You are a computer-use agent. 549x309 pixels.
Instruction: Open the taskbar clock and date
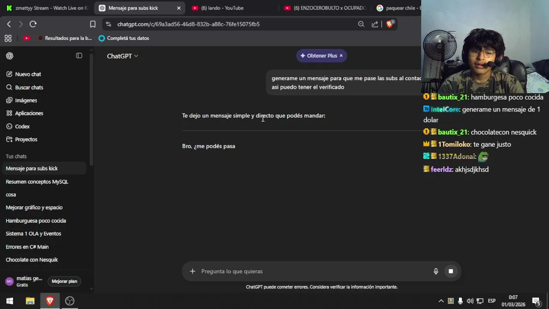pyautogui.click(x=513, y=301)
